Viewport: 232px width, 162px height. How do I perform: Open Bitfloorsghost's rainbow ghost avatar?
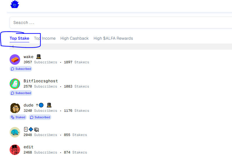pyautogui.click(x=15, y=84)
